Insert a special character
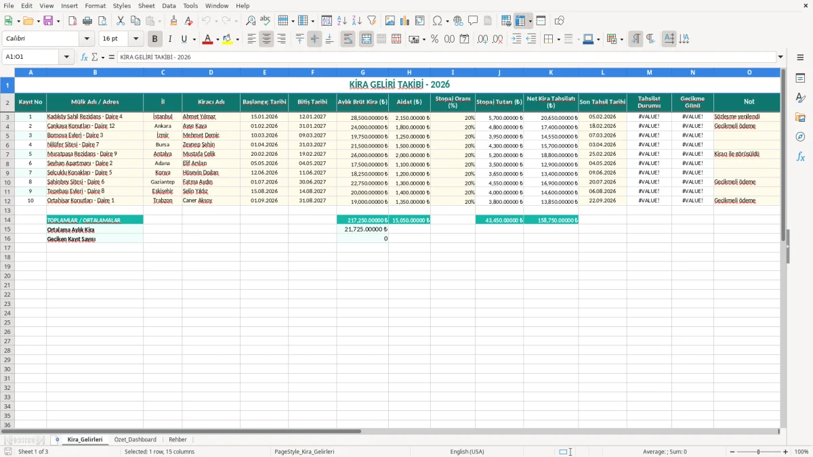The height and width of the screenshot is (457, 813). click(437, 21)
